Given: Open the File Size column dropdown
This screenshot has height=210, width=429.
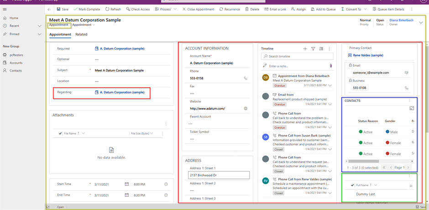Looking at the screenshot, I should (x=152, y=133).
